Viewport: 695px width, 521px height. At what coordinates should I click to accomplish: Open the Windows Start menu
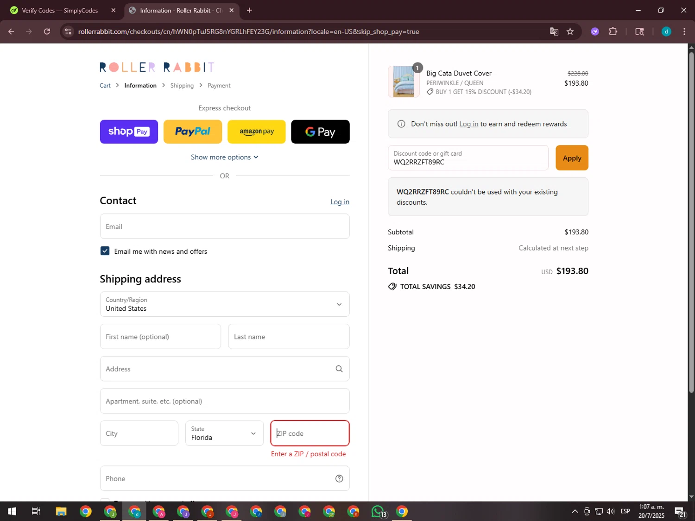coord(12,511)
